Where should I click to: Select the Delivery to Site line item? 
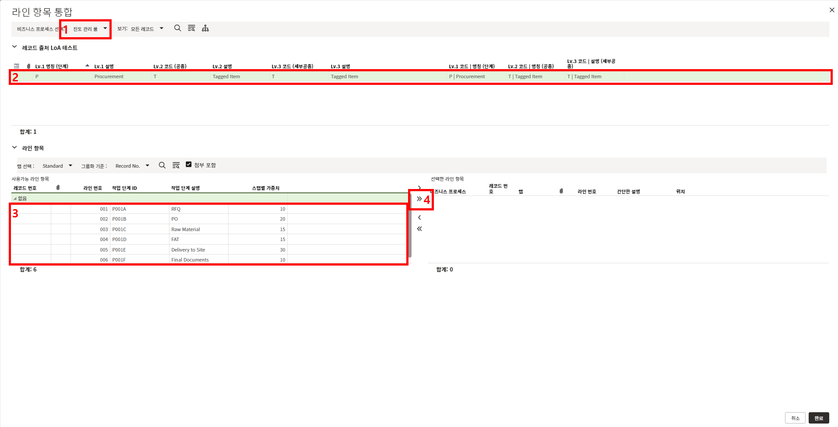pos(188,250)
